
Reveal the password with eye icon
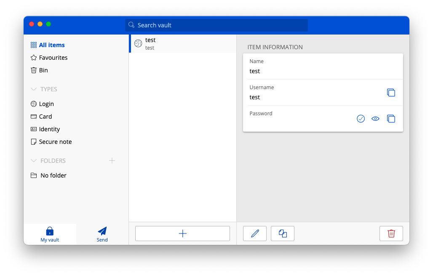pos(375,119)
